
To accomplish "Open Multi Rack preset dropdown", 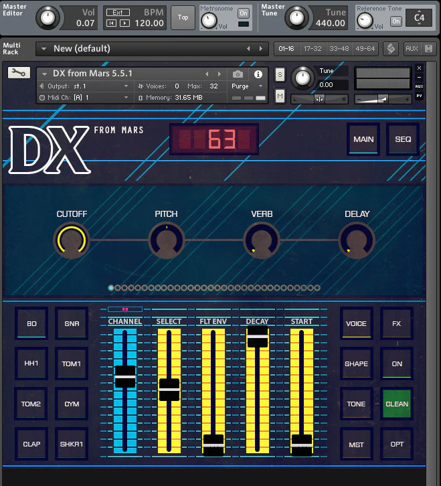I will point(43,49).
